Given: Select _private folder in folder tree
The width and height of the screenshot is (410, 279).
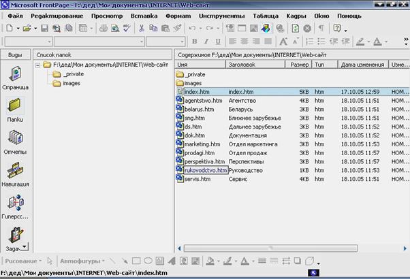Looking at the screenshot, I should click(x=68, y=74).
